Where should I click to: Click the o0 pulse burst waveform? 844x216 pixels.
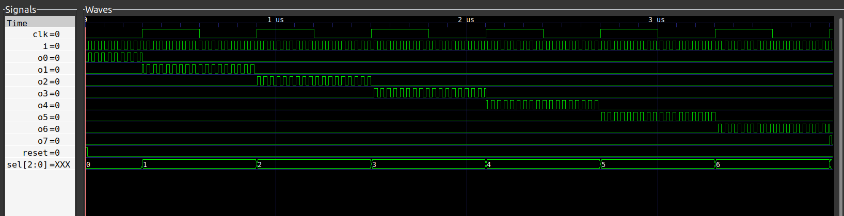114,57
